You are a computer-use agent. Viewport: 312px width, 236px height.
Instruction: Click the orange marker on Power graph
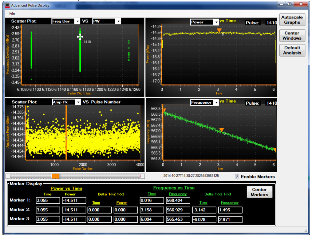(219, 30)
